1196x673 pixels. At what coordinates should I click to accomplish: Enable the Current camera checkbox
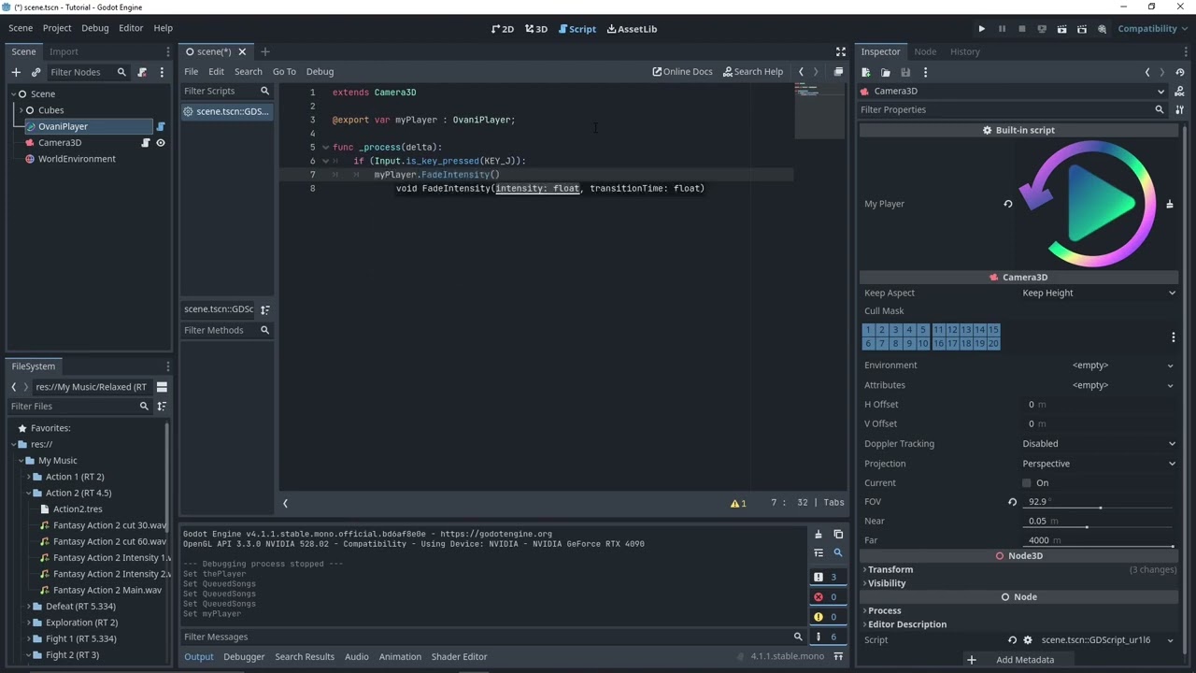1027,483
